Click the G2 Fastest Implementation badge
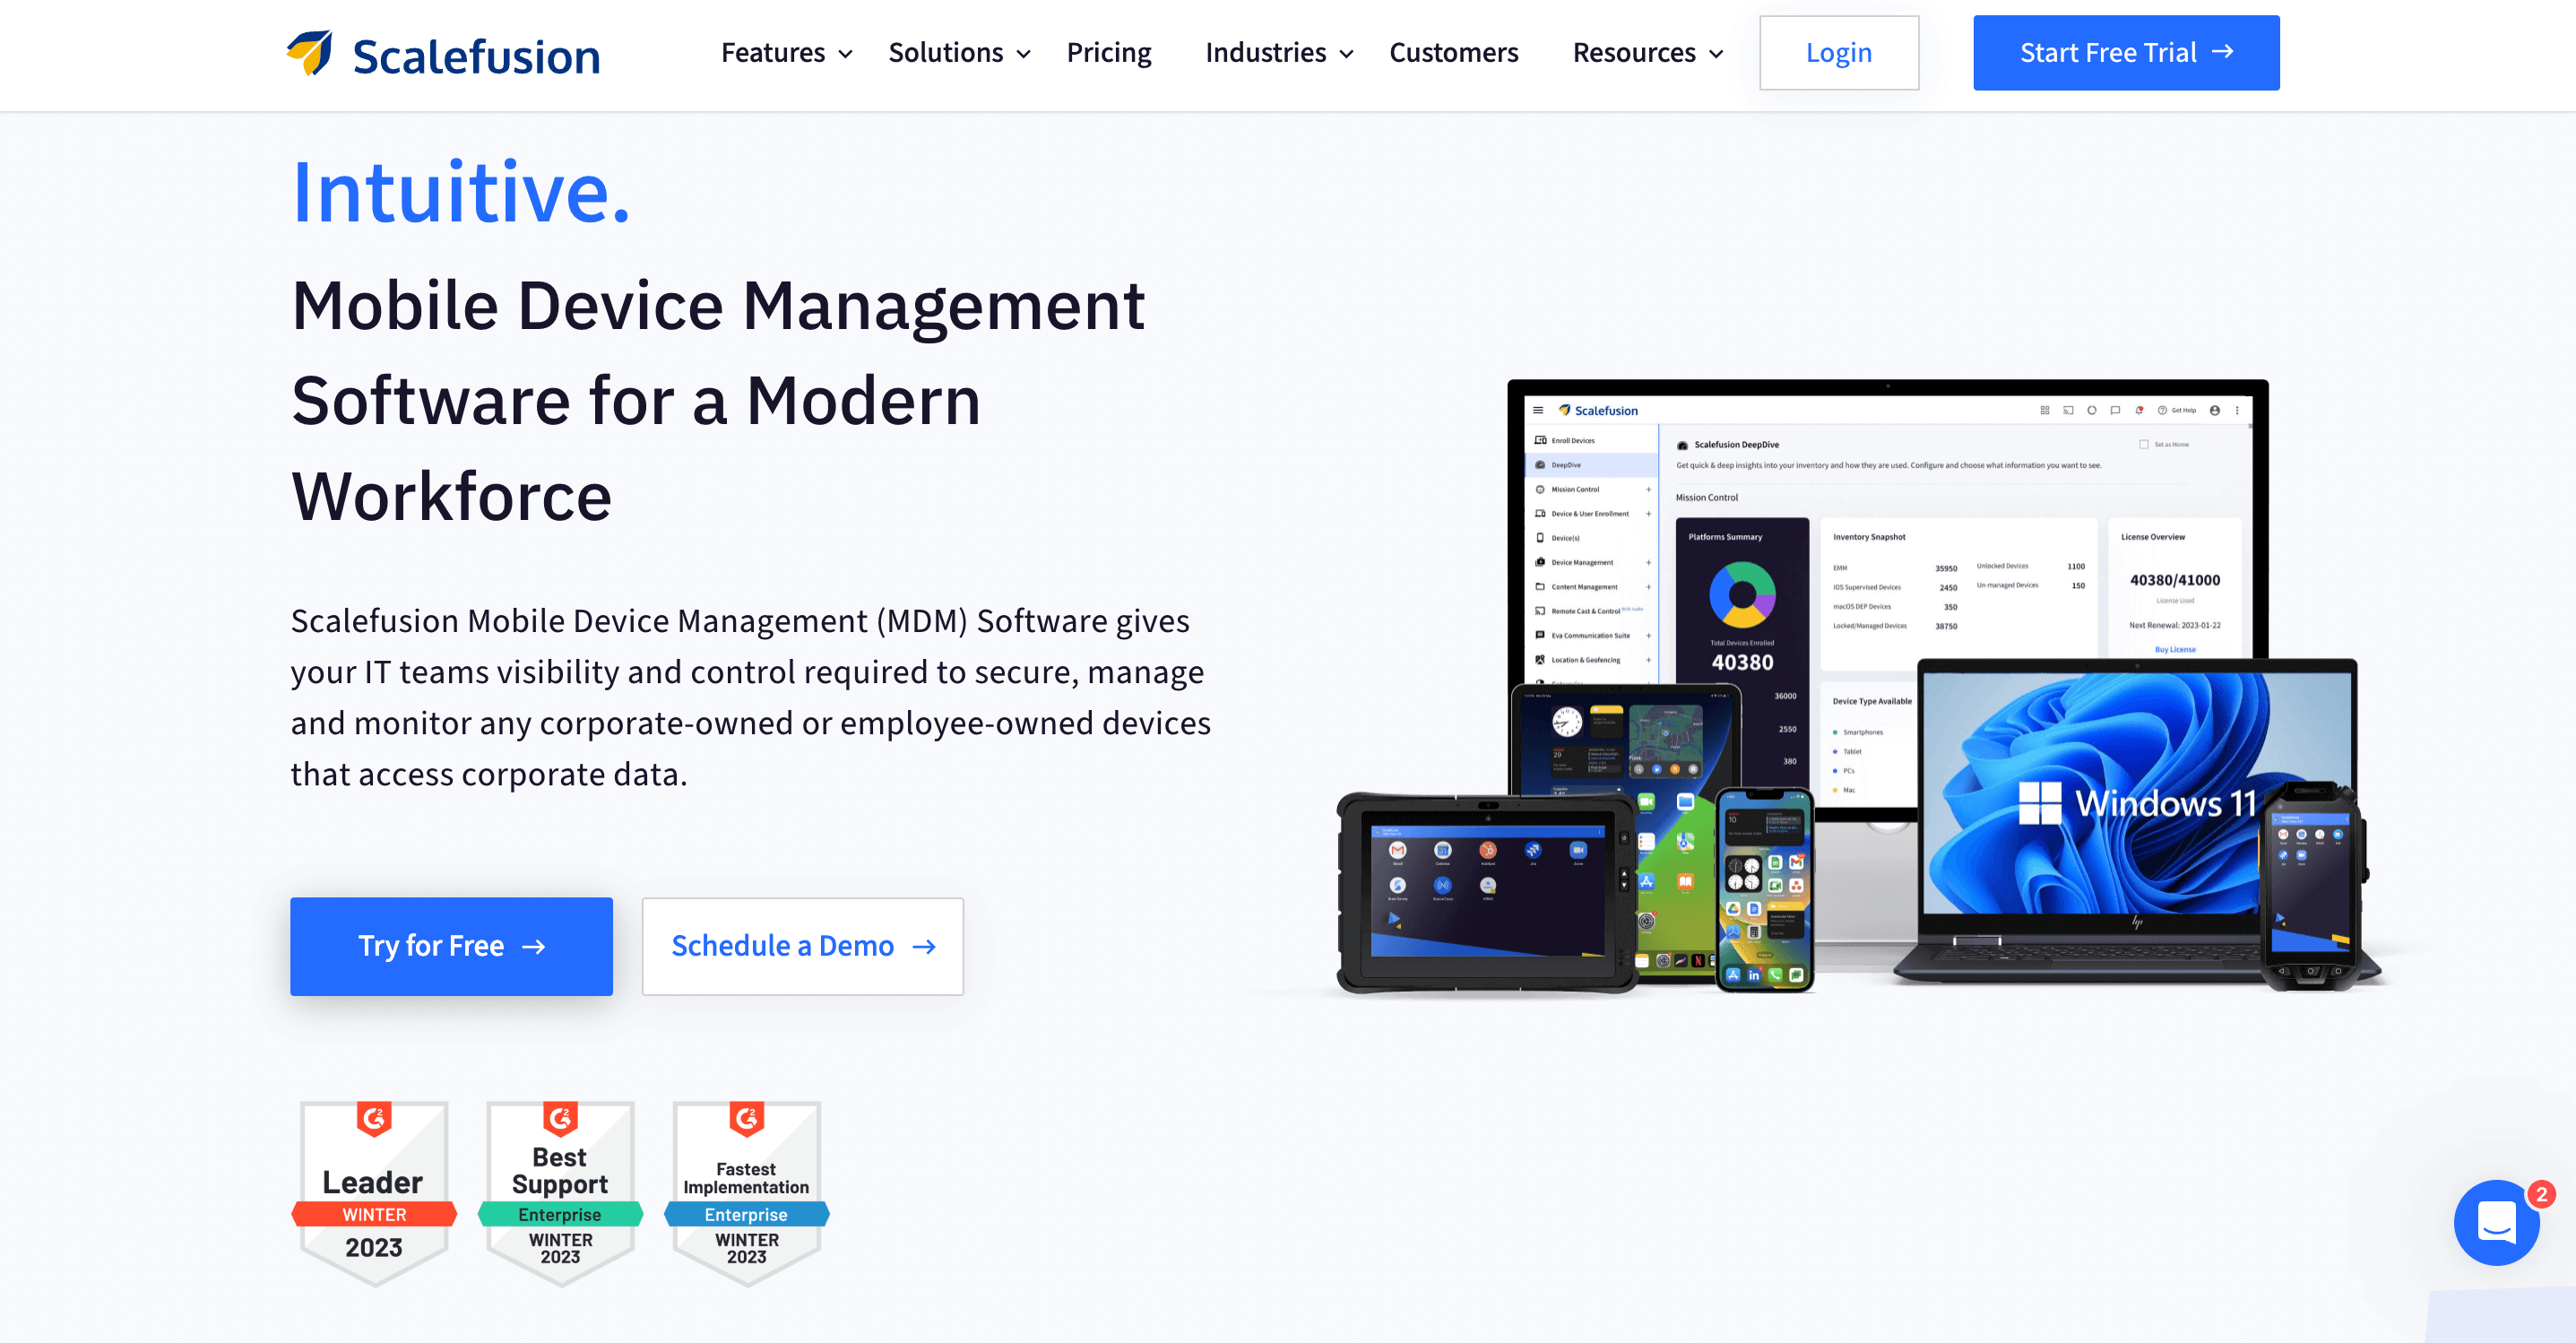Image resolution: width=2576 pixels, height=1343 pixels. [x=746, y=1193]
